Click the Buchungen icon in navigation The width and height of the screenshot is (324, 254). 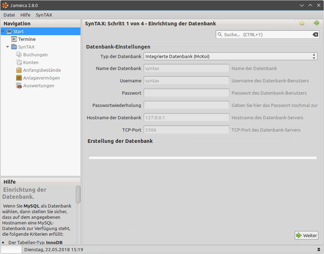[19, 55]
